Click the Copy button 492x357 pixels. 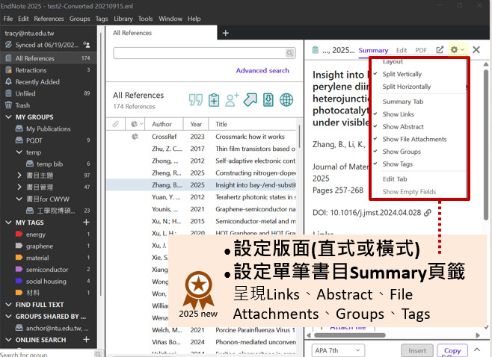[x=452, y=350]
